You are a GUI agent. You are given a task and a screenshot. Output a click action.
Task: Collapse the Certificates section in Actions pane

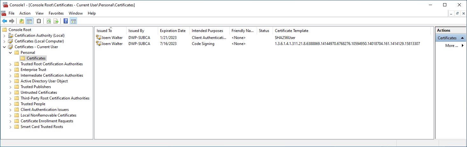pos(462,38)
